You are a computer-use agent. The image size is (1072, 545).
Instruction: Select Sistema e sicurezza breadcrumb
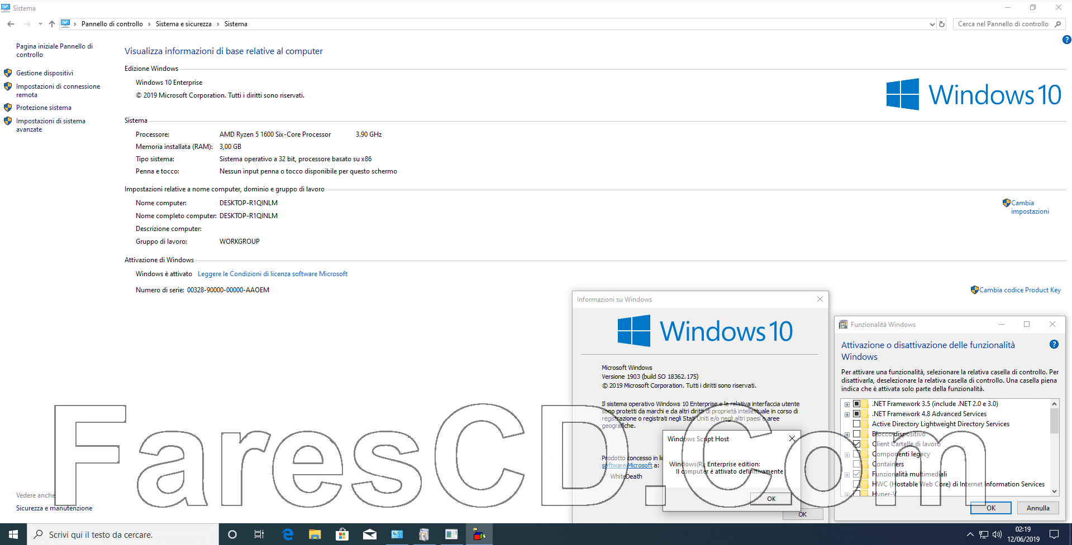pyautogui.click(x=184, y=24)
